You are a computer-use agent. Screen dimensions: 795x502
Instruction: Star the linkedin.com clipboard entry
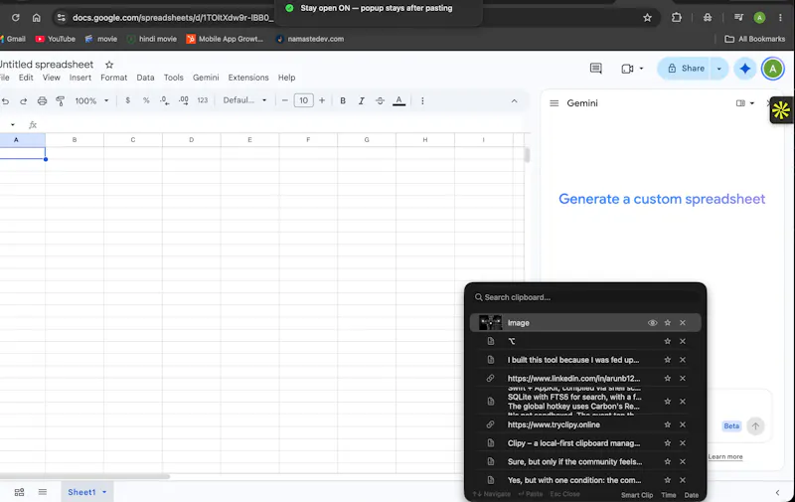pyautogui.click(x=668, y=379)
